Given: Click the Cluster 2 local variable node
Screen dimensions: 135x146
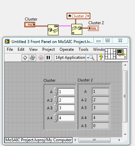Looking at the screenshot, I should 78,16.
